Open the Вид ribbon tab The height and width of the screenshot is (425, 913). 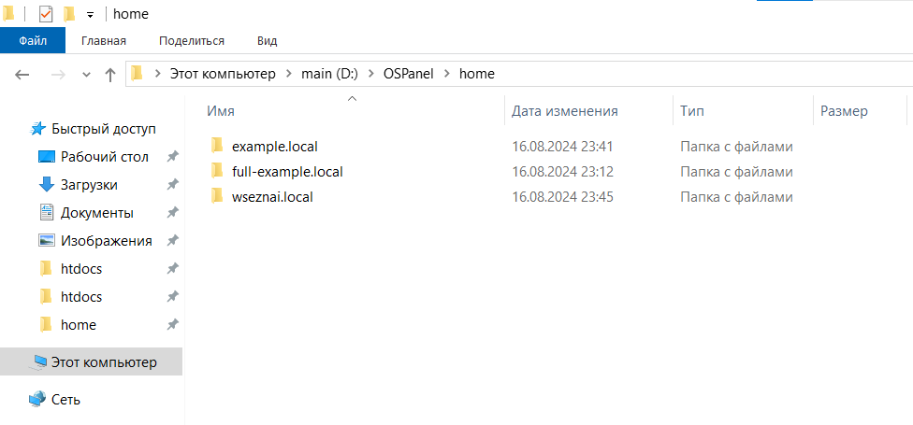tap(267, 41)
